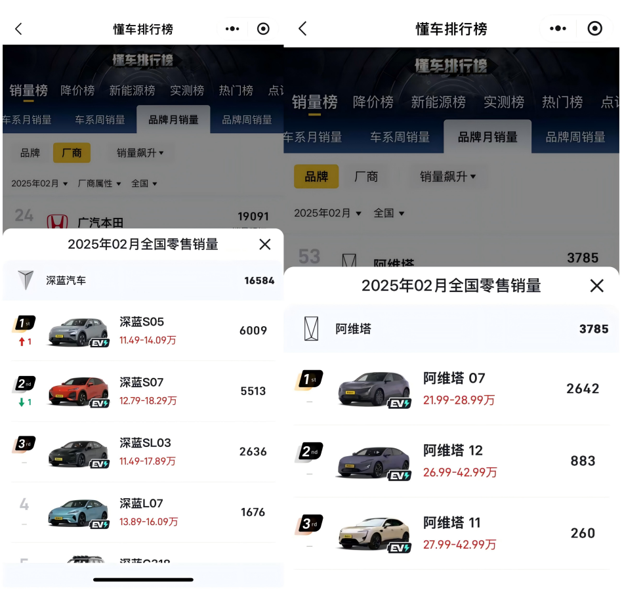Tap the 深蓝汽车 brand logo icon

[x=26, y=280]
